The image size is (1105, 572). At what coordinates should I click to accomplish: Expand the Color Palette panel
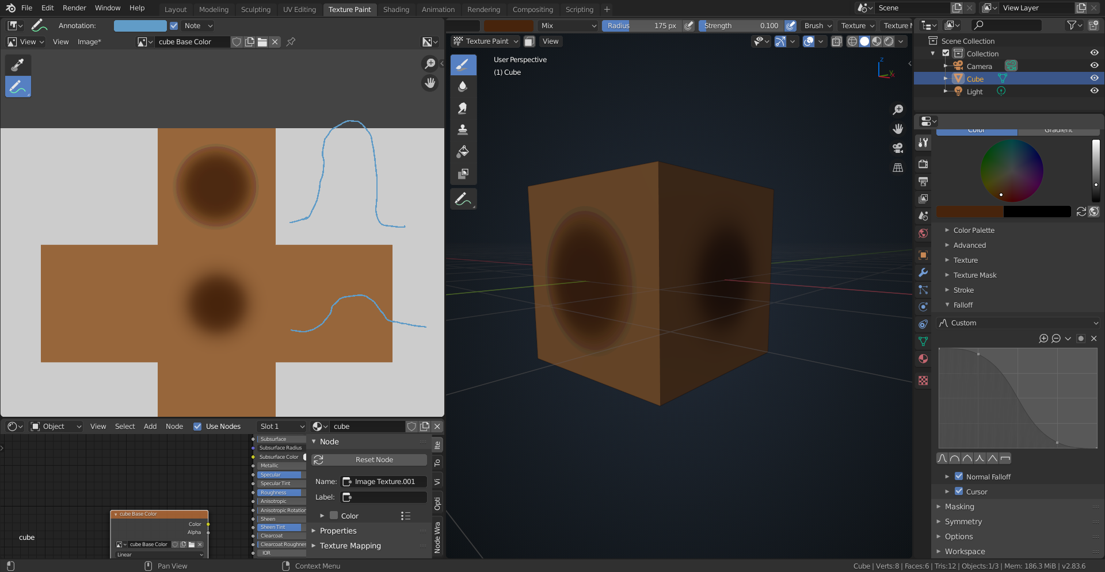pos(974,231)
